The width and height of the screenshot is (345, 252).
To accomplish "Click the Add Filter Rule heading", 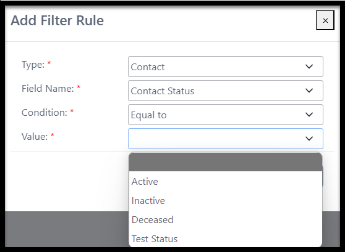I will pyautogui.click(x=57, y=20).
